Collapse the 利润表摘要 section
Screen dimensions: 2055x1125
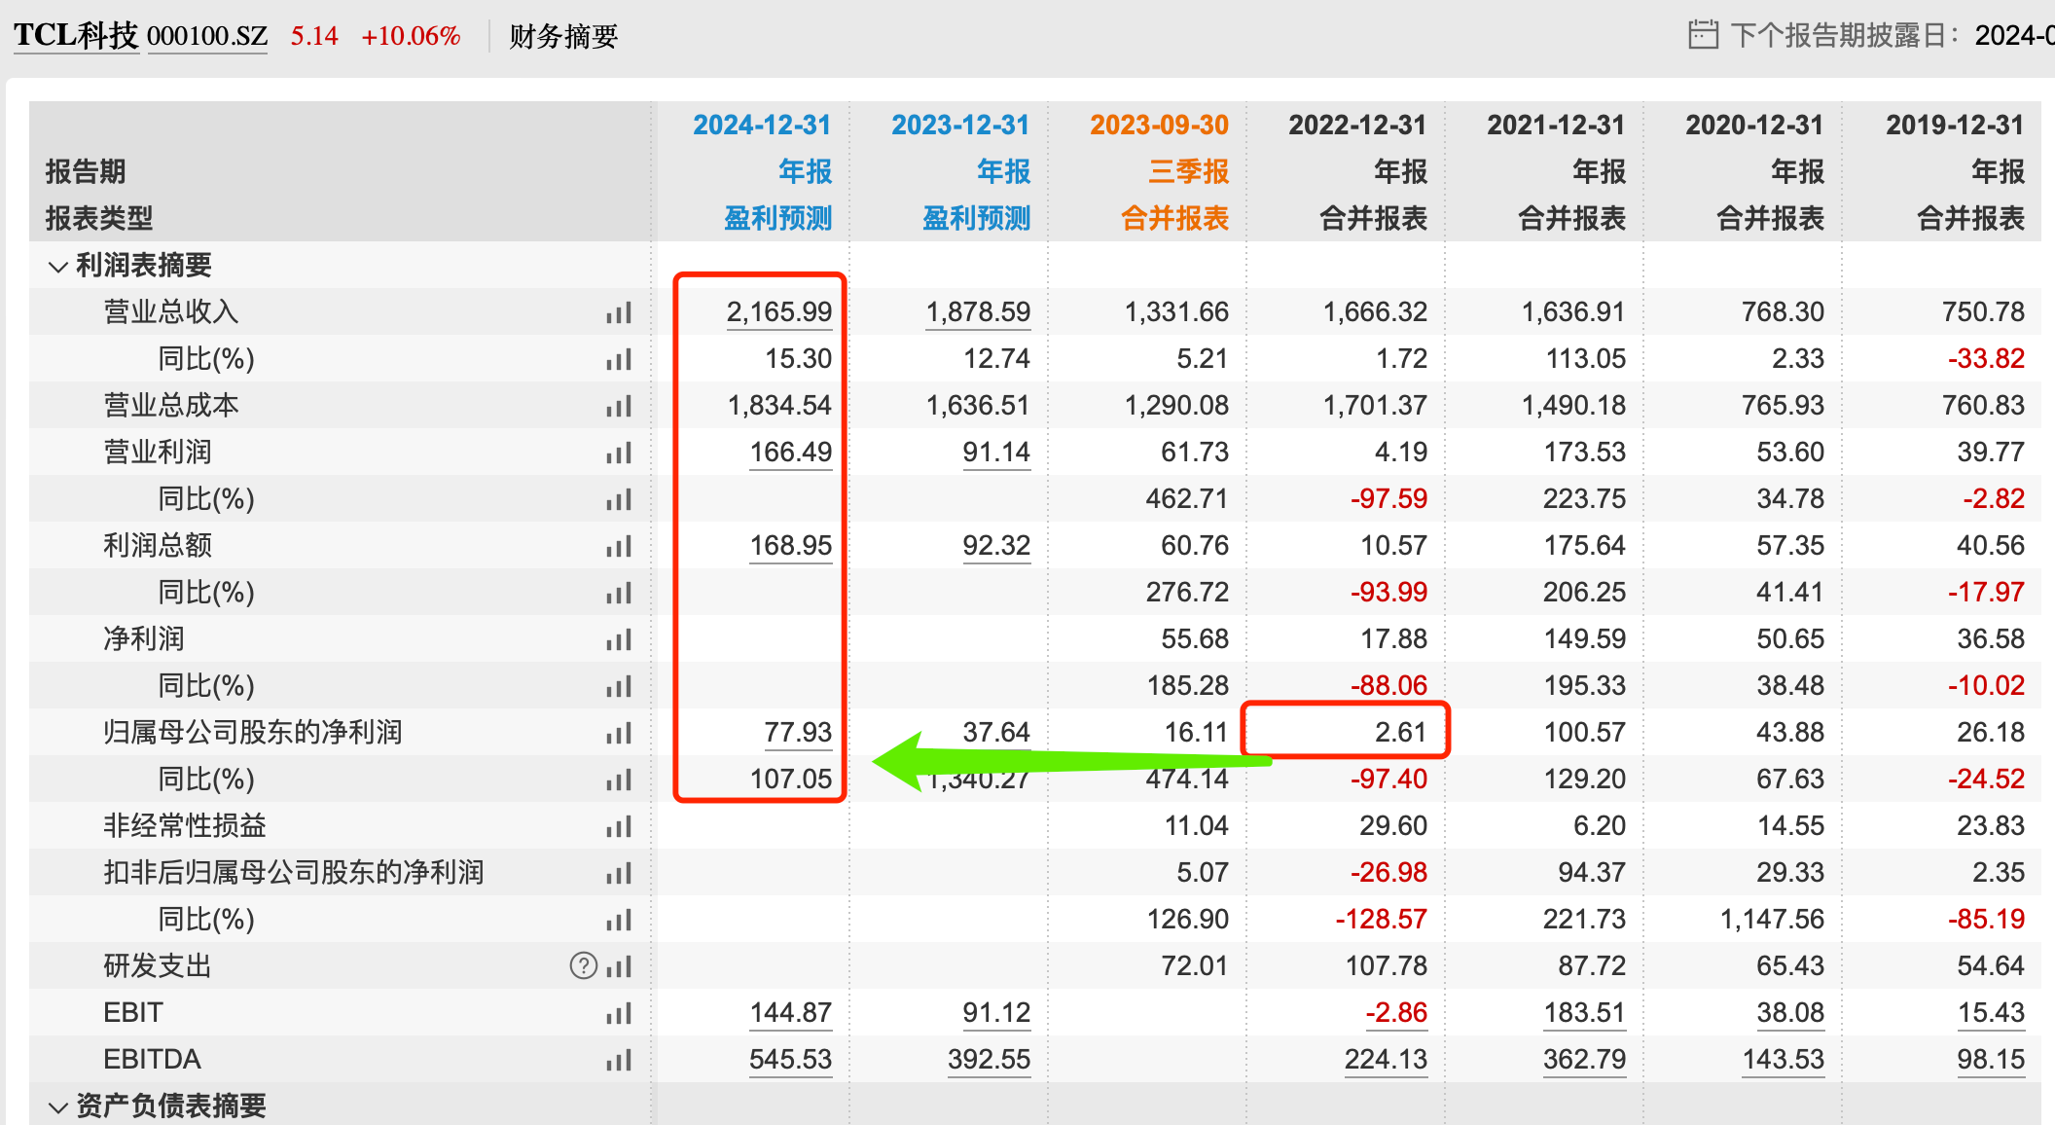(58, 266)
